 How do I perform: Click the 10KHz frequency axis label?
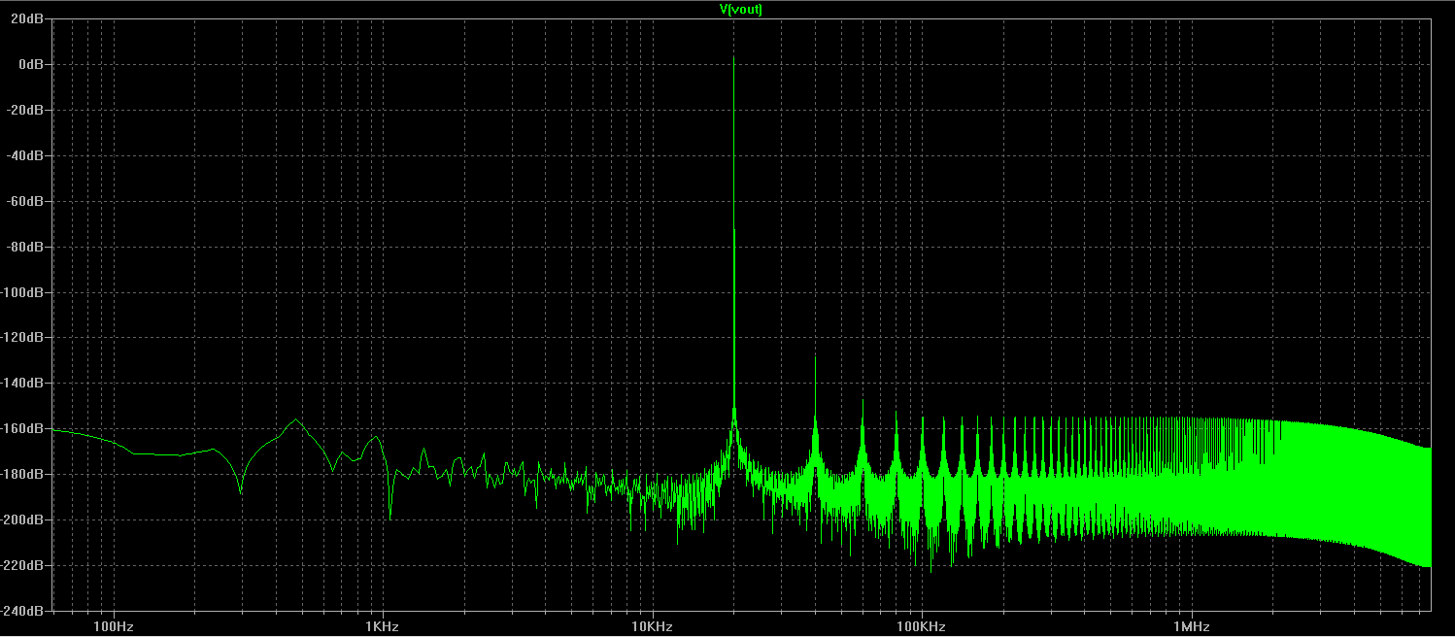652,627
